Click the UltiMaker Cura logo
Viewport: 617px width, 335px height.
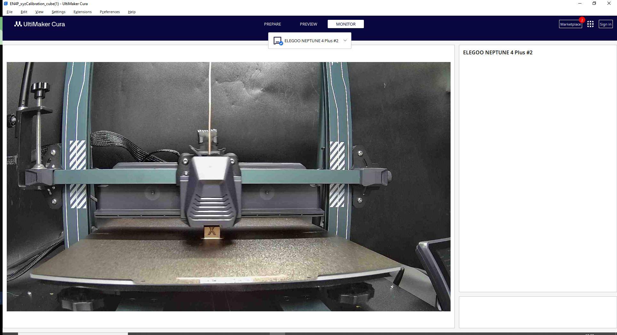(x=40, y=24)
